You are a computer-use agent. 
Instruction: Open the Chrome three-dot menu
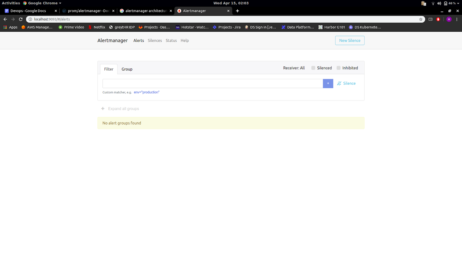point(457,19)
